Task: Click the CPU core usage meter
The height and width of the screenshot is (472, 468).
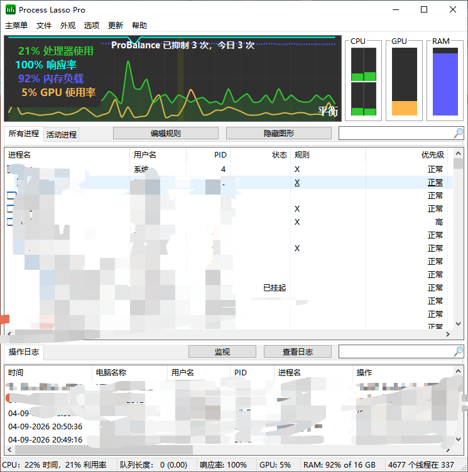Action: pos(364,81)
